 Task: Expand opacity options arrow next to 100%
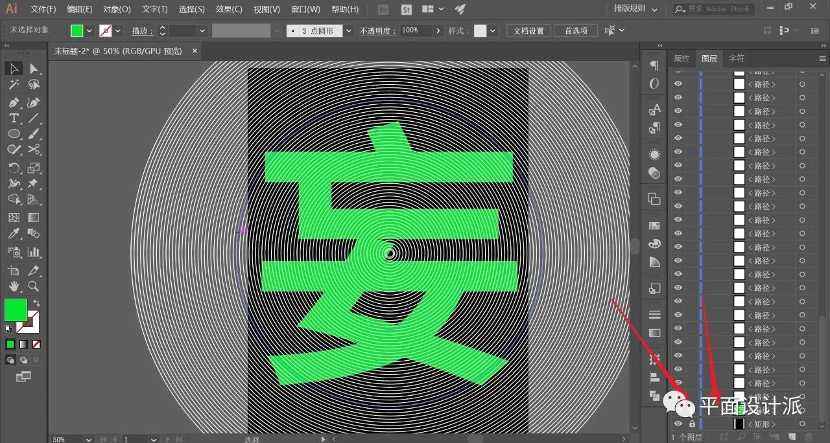439,30
